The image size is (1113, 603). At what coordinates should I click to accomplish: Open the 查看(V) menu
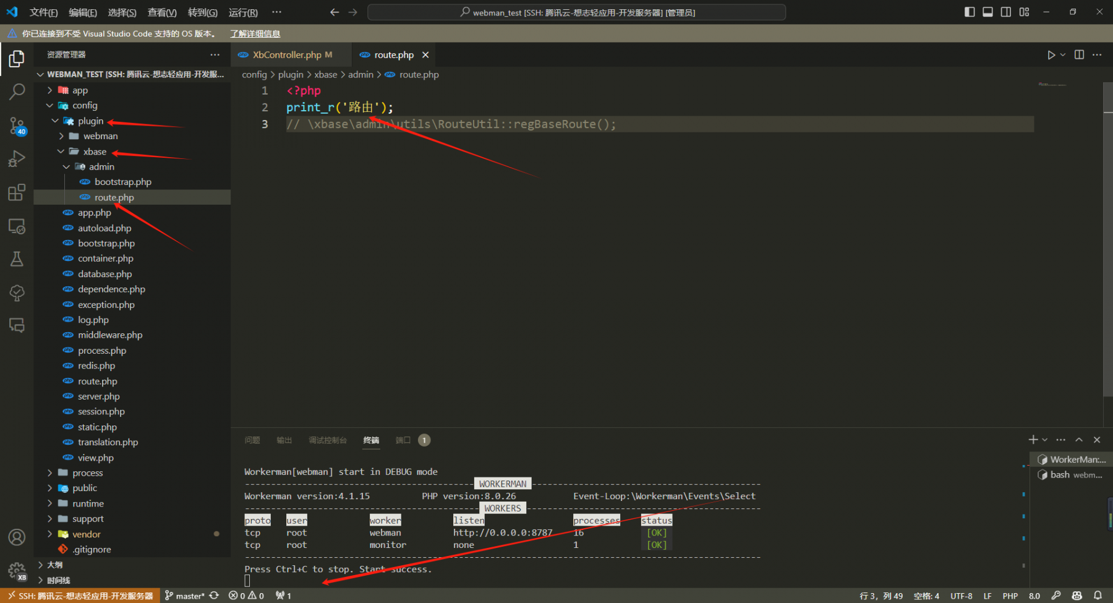[x=162, y=12]
